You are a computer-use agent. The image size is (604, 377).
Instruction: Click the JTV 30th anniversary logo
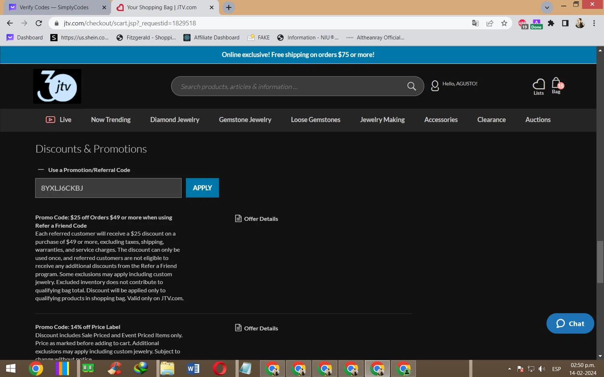click(x=57, y=86)
